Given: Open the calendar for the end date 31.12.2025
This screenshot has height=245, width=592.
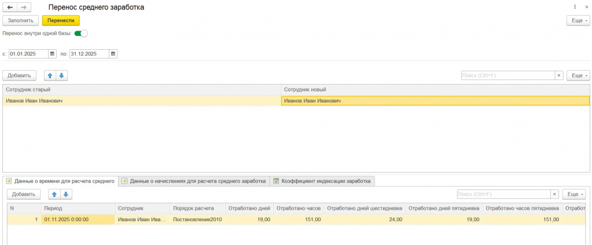Looking at the screenshot, I should click(113, 54).
